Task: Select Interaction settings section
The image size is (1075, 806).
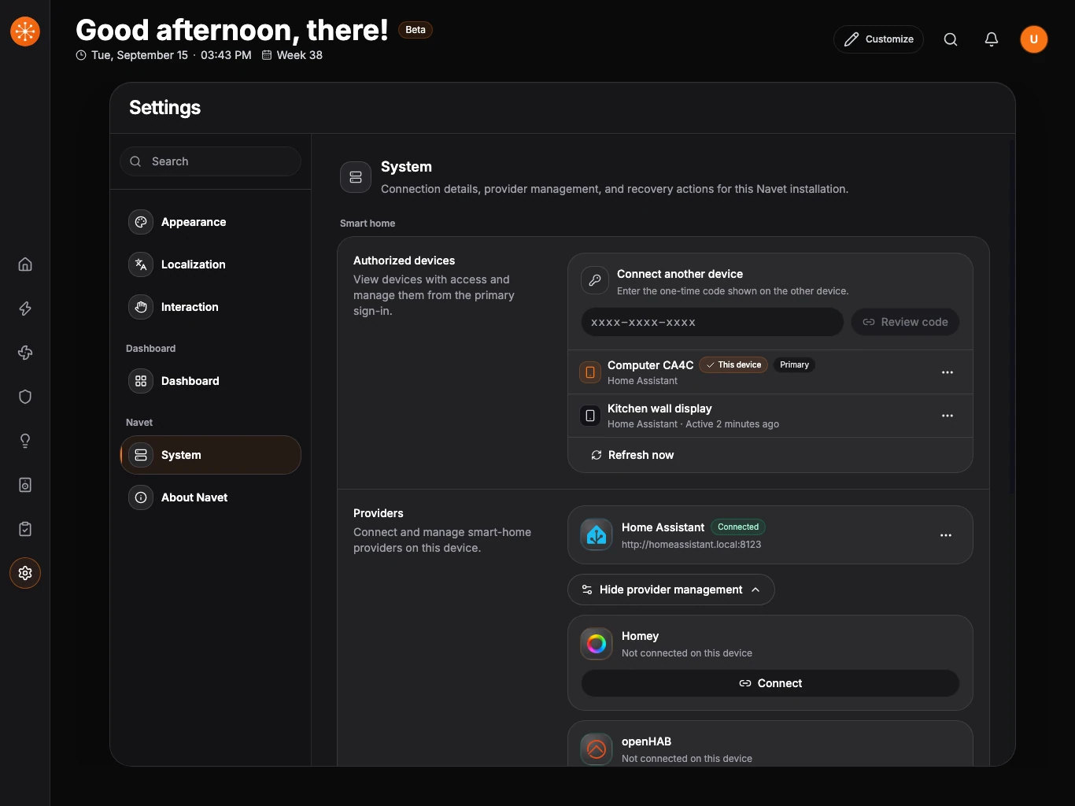Action: 211,307
